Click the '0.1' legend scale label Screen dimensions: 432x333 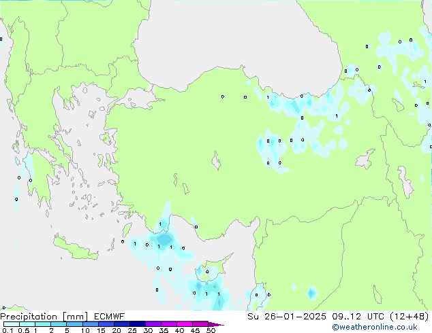[x=7, y=330]
